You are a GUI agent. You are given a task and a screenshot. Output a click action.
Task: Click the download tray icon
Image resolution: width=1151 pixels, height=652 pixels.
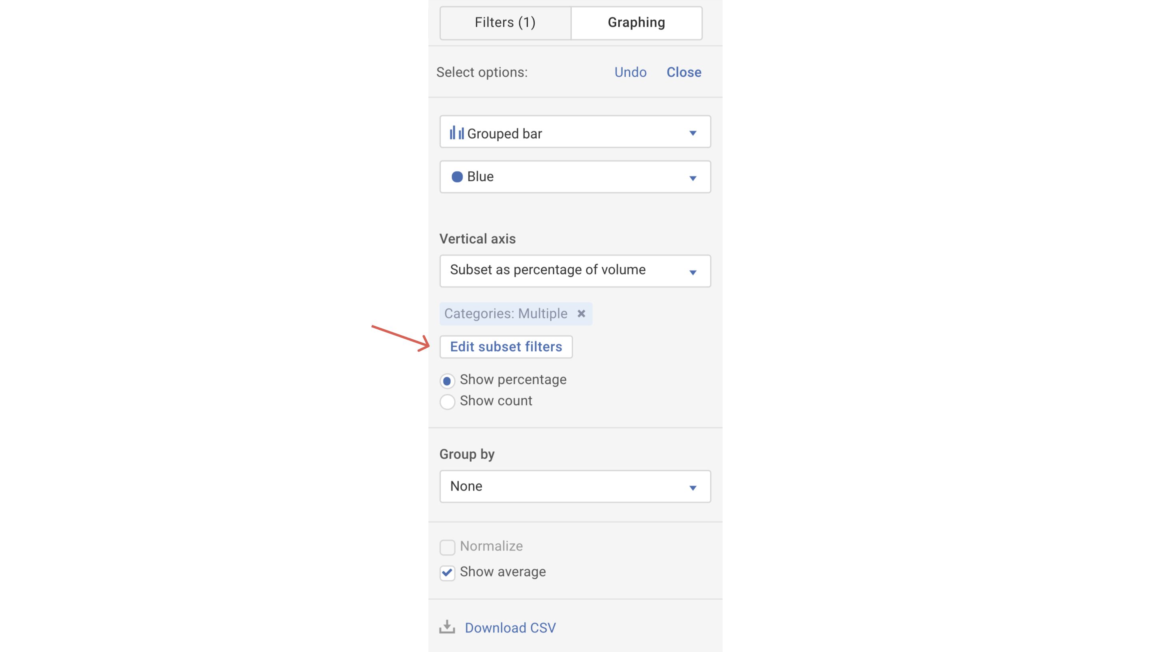tap(447, 627)
